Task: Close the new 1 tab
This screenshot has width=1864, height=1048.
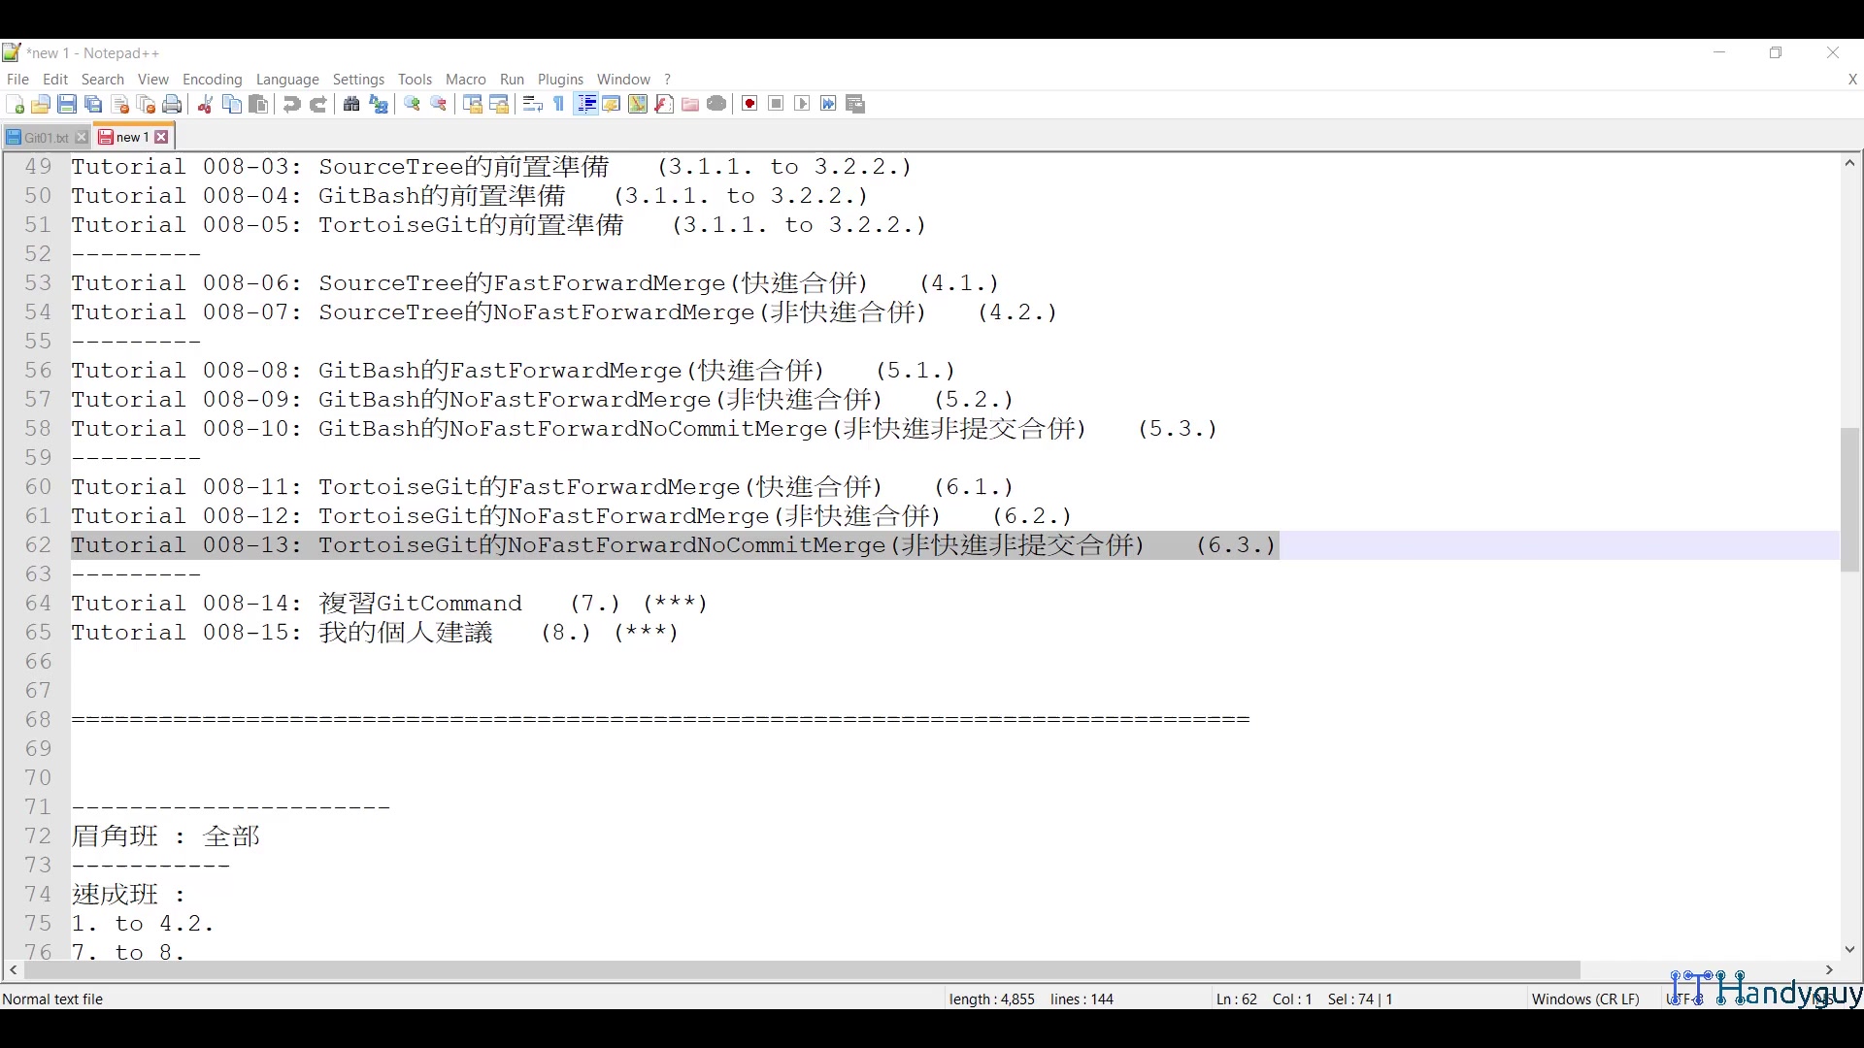Action: 162,137
